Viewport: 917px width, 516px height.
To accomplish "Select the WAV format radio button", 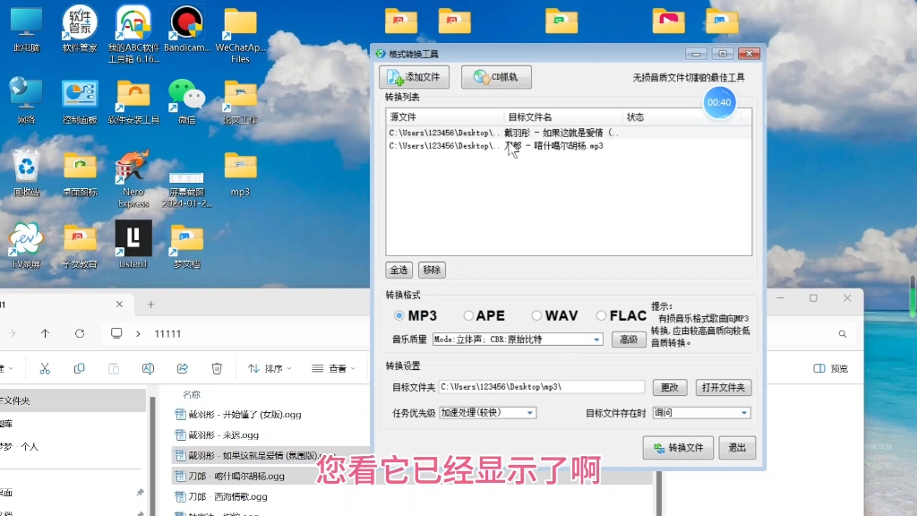I will pos(536,316).
